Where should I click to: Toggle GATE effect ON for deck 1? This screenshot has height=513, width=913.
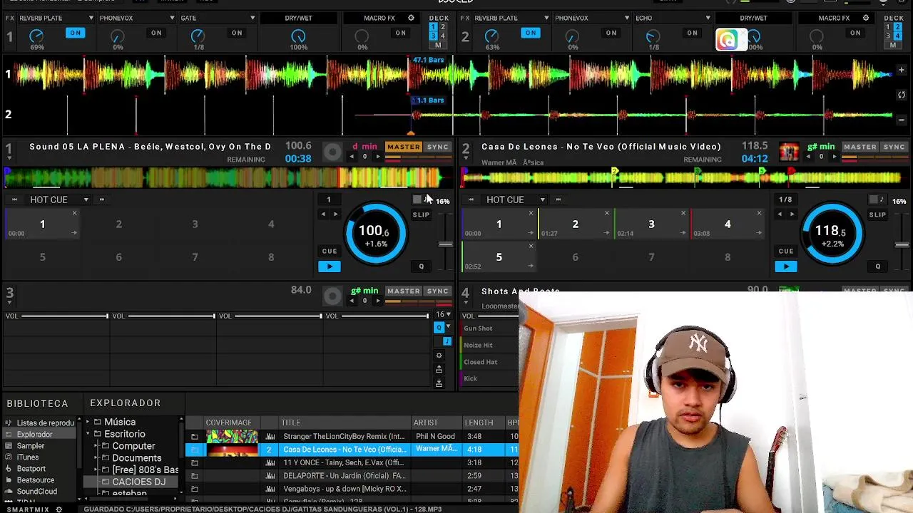coord(237,33)
